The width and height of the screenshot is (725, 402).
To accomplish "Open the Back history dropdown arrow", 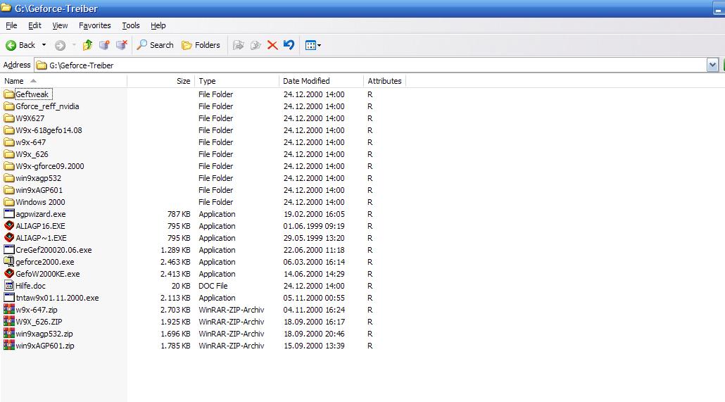I will coord(44,45).
